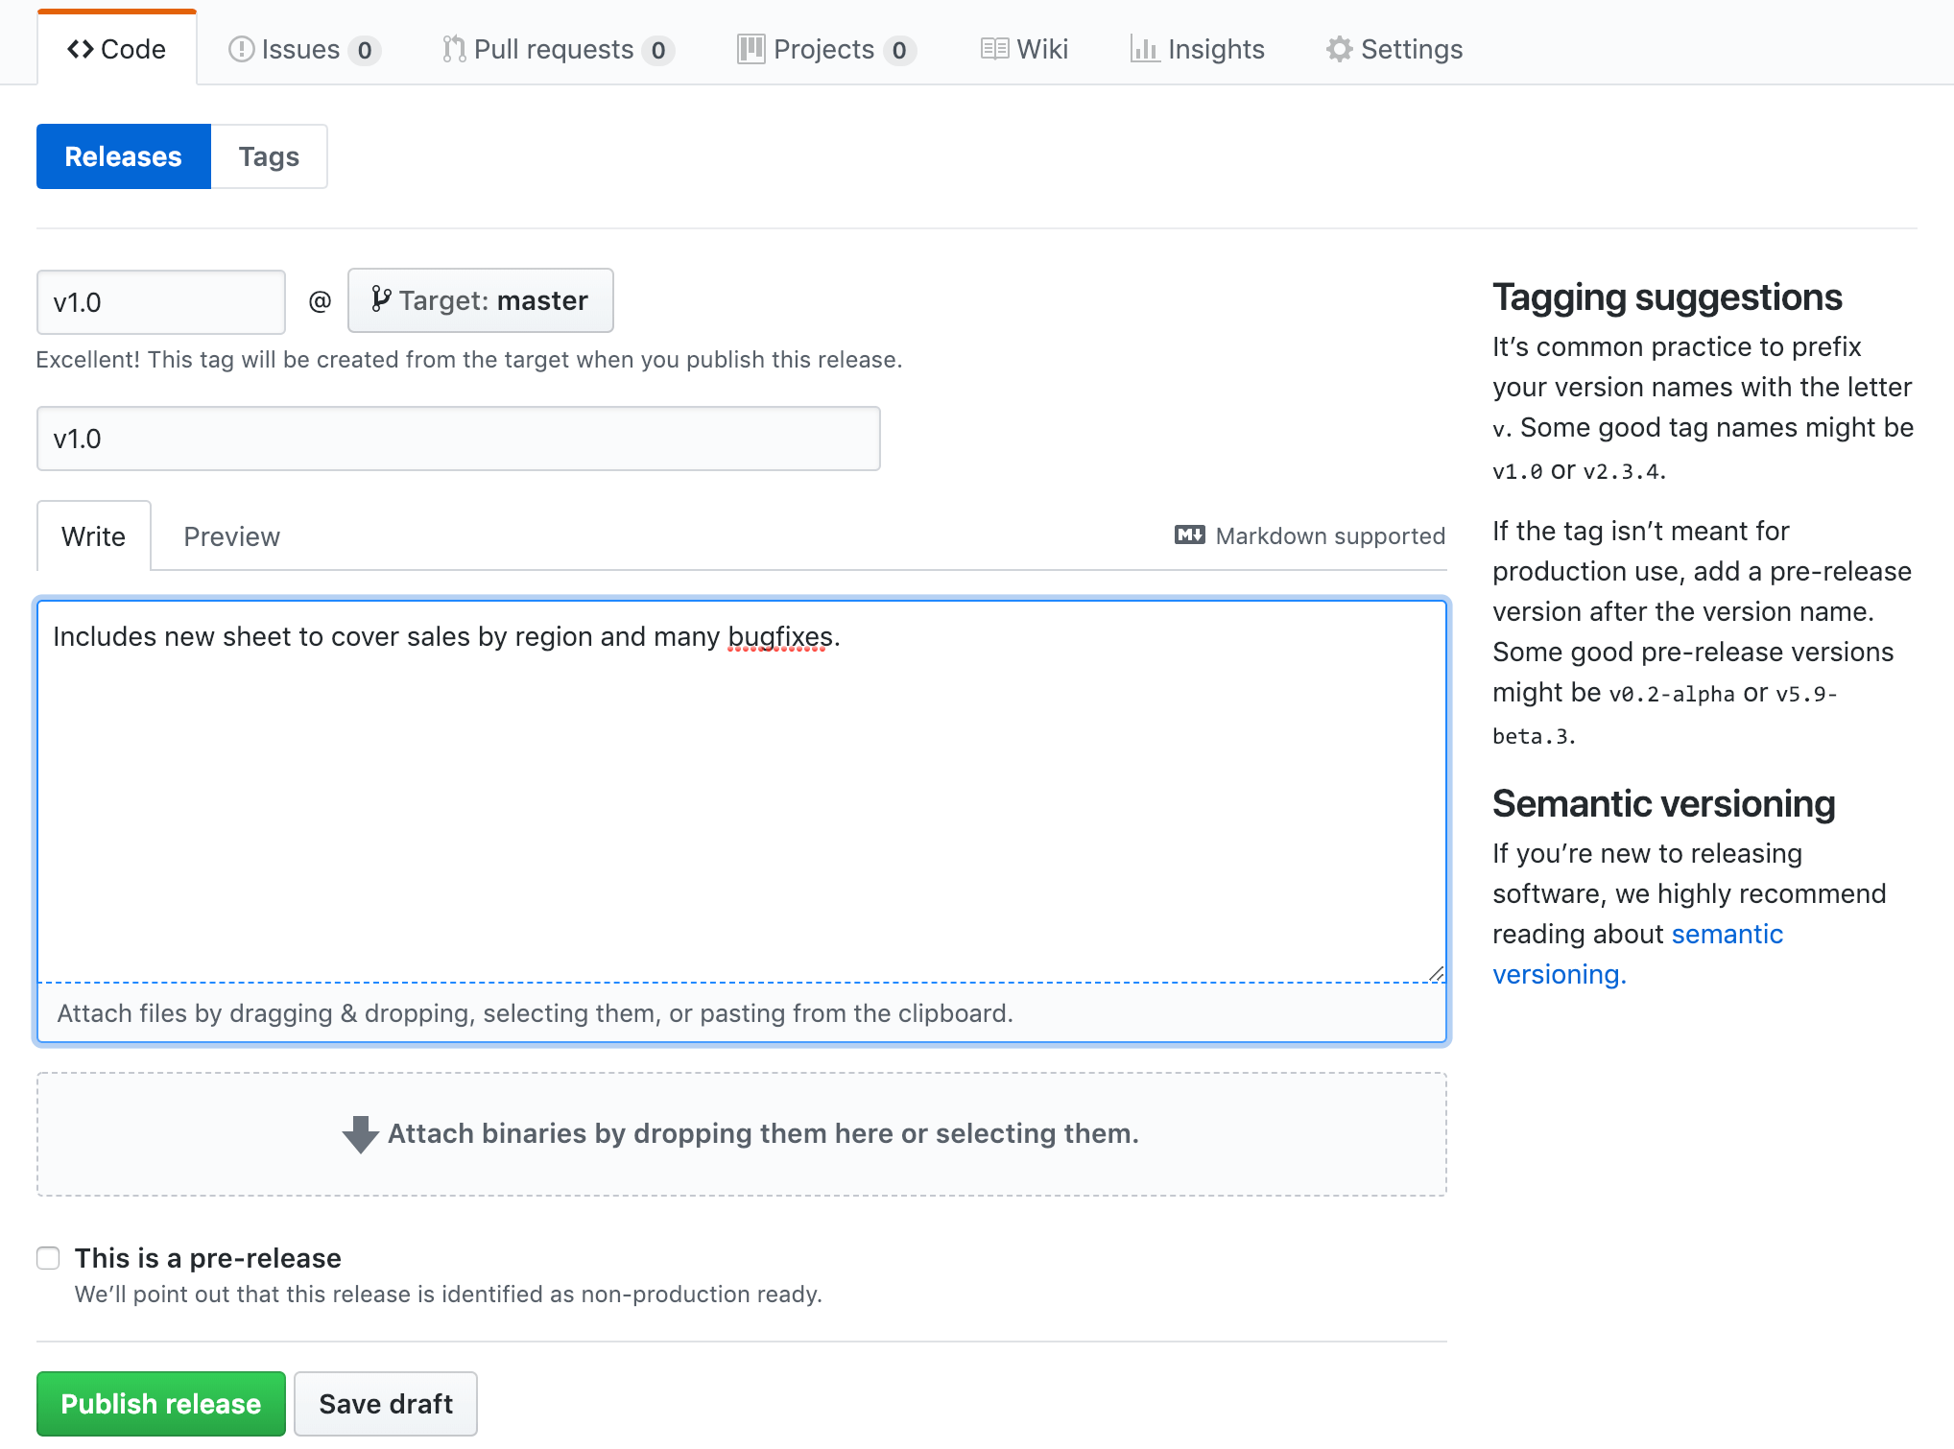Open the Target: master branch dropdown

tap(480, 300)
